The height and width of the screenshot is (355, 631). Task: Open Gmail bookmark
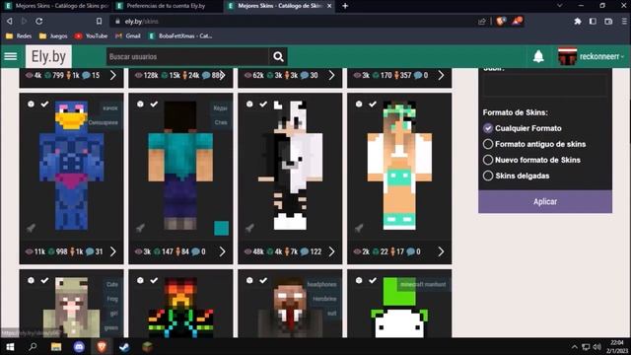click(x=128, y=35)
